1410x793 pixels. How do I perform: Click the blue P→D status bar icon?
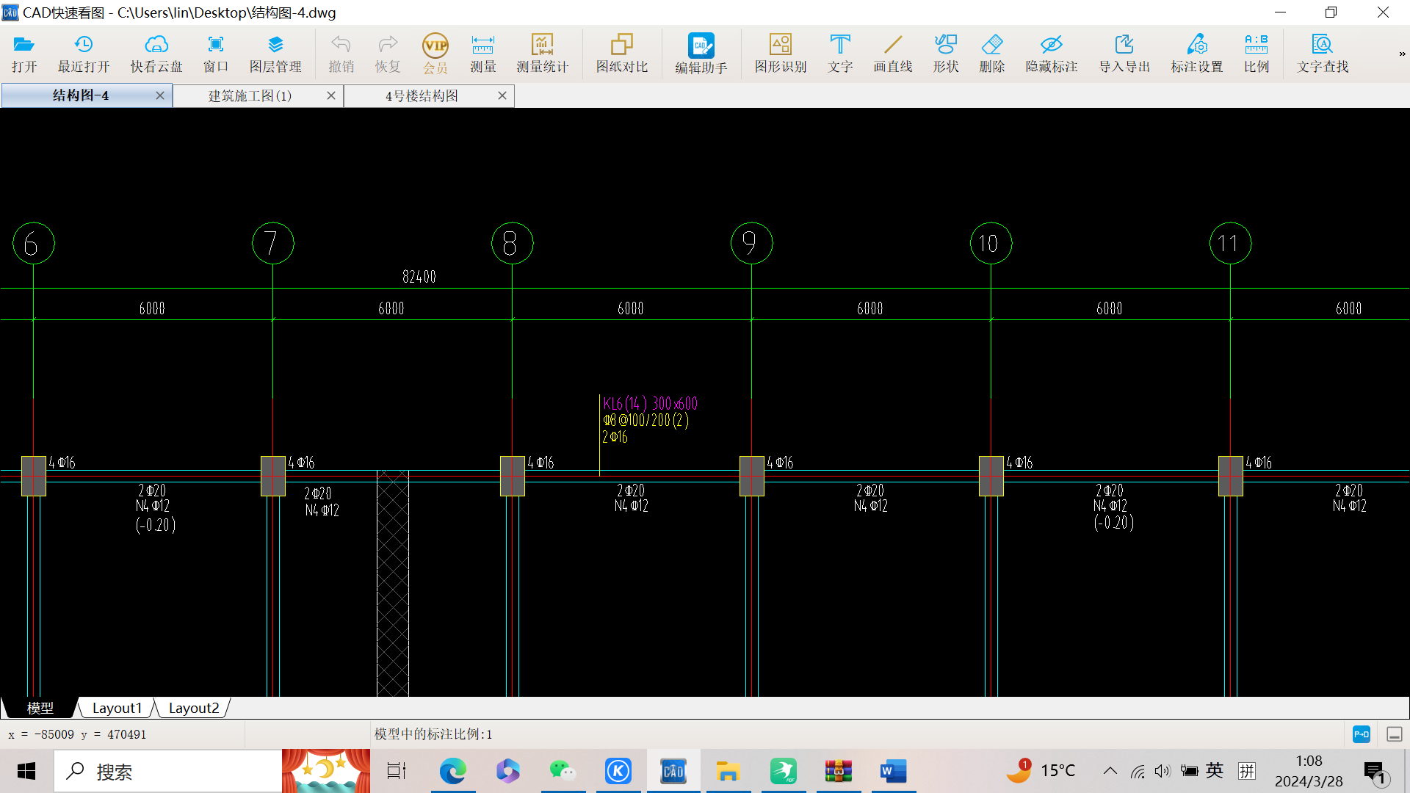click(1362, 734)
